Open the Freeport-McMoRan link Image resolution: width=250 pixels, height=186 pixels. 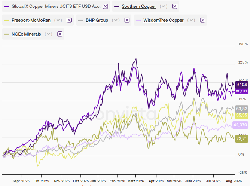[31, 20]
